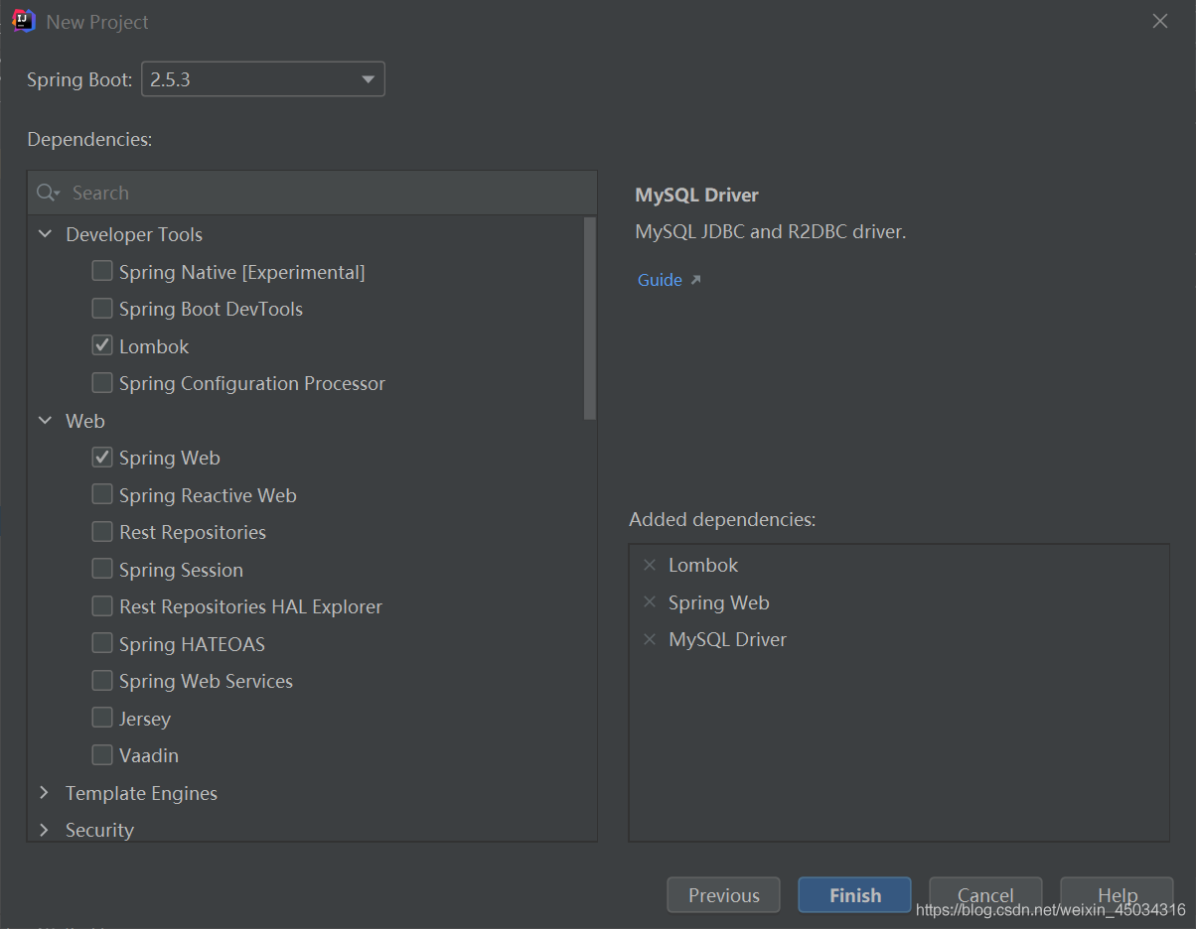This screenshot has height=929, width=1196.
Task: Select the Template Engines tree label
Action: 141,793
